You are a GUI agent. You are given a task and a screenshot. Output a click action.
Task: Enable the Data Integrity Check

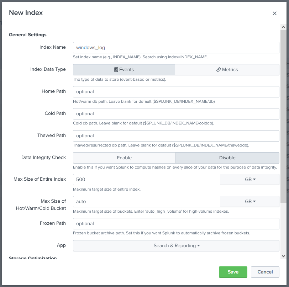click(124, 158)
